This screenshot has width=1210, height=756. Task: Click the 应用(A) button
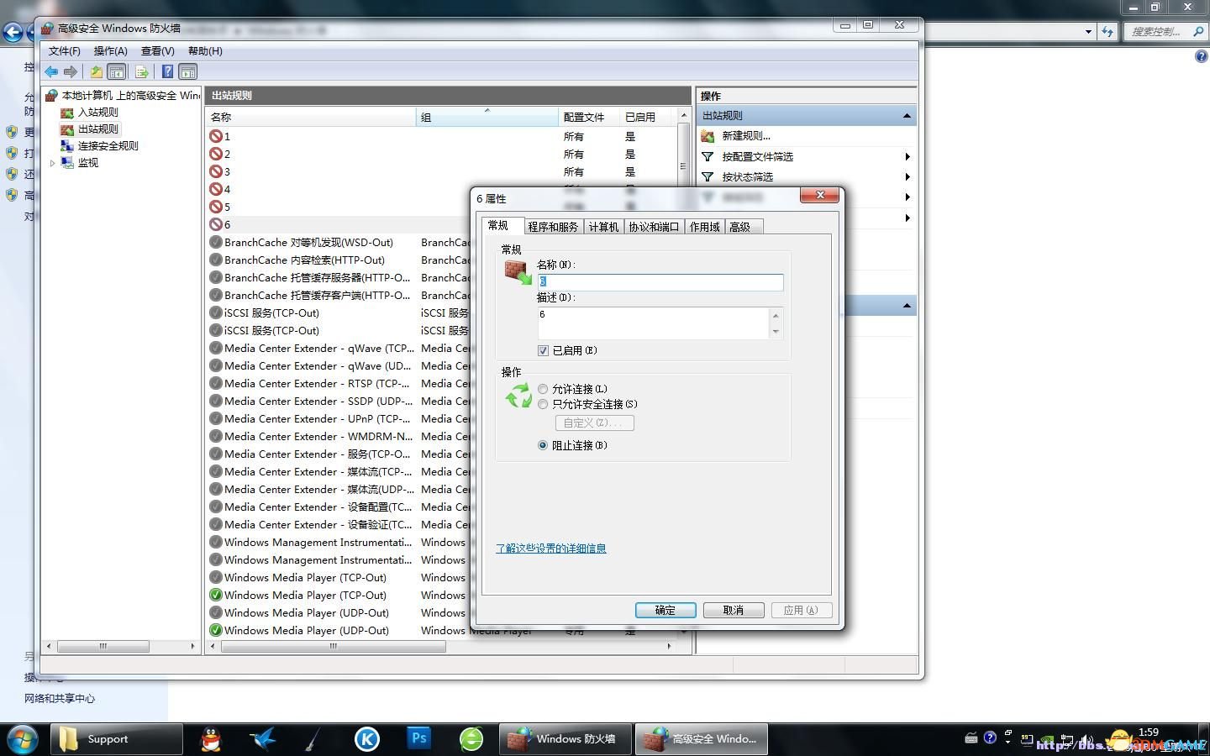(802, 610)
